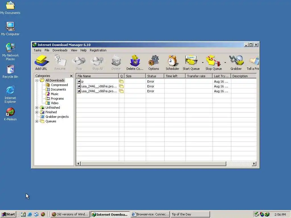Click the horizontal scrollbar right arrow
This screenshot has height=218, width=291.
[x=254, y=164]
